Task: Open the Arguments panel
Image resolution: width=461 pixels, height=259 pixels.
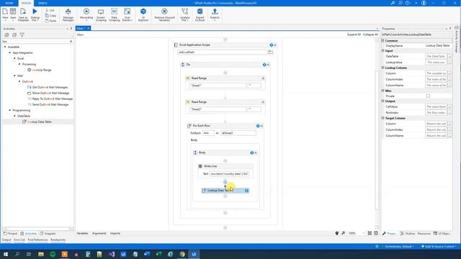Action: [x=99, y=233]
